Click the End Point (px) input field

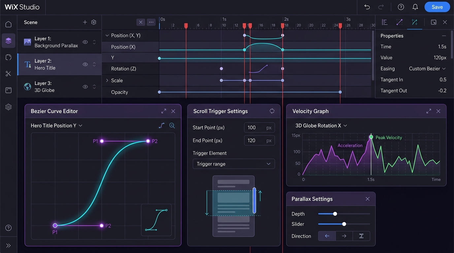[259, 140]
